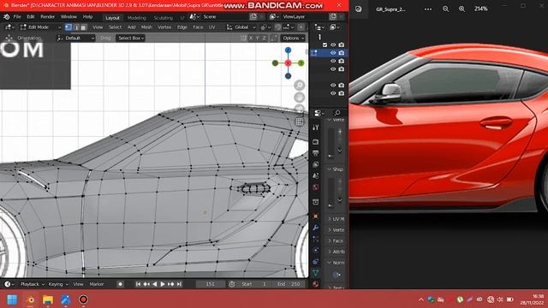Open the Playback menu in the timeline
The width and height of the screenshot is (548, 308).
coord(33,284)
